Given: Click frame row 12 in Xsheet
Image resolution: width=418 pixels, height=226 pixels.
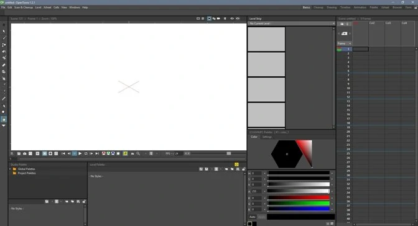Looking at the screenshot, I should click(x=348, y=97).
